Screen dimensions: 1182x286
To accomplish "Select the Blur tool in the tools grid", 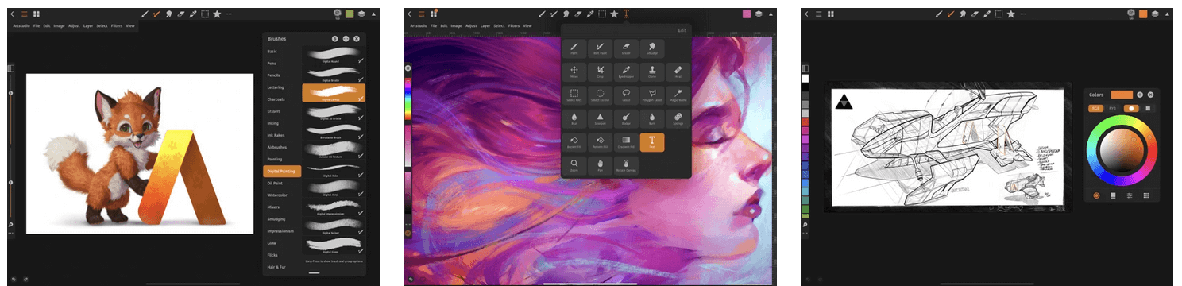I will point(574,118).
